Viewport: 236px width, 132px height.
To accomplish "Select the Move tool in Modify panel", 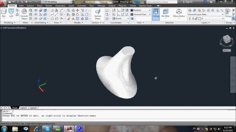I will coord(77,10).
